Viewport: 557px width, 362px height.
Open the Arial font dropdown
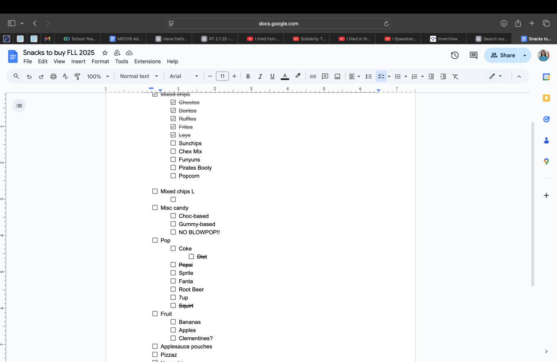(x=184, y=77)
